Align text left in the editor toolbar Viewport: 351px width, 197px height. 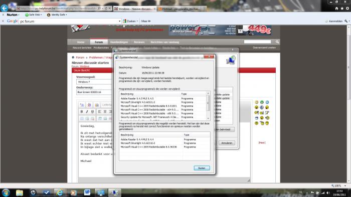pos(100,111)
